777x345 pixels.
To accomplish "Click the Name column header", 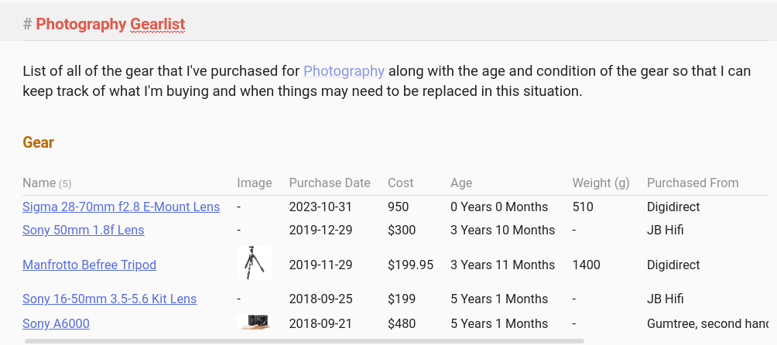I will click(39, 183).
